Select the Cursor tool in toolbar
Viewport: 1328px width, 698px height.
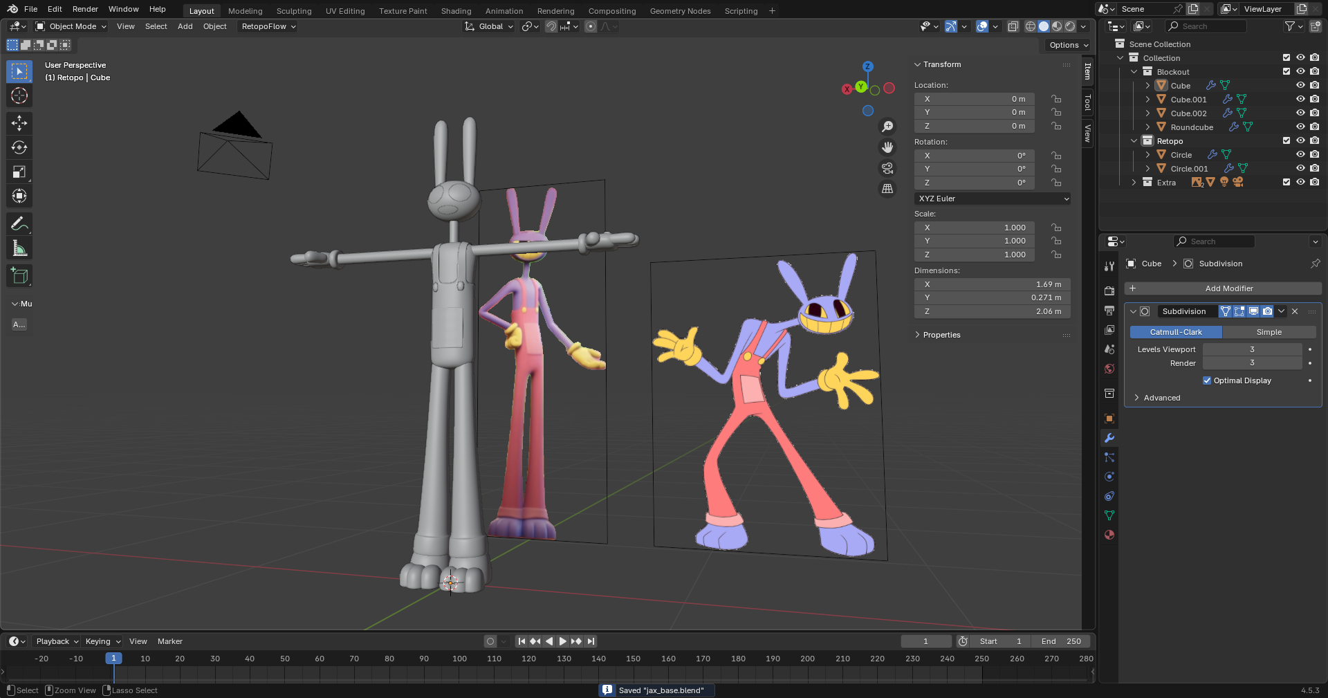pyautogui.click(x=19, y=95)
